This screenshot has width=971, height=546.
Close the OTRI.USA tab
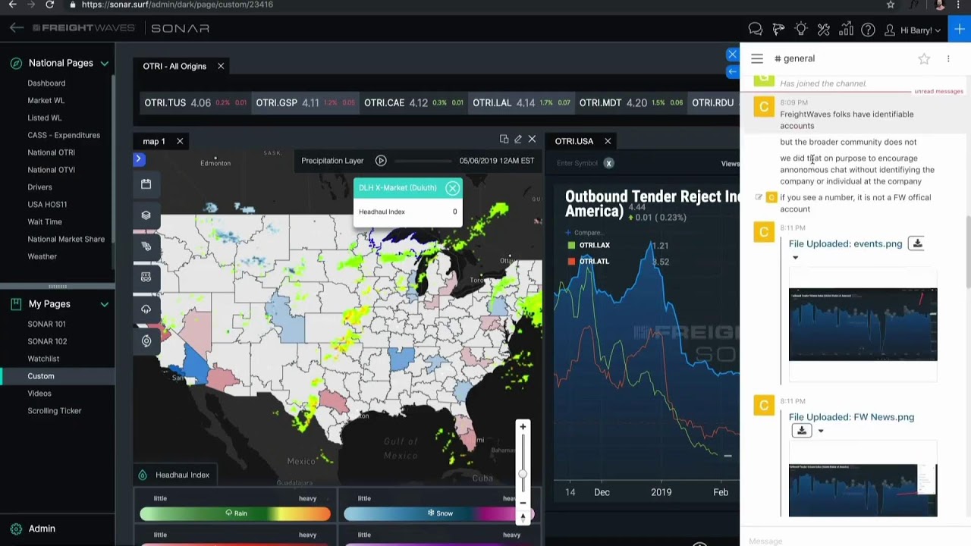click(608, 141)
